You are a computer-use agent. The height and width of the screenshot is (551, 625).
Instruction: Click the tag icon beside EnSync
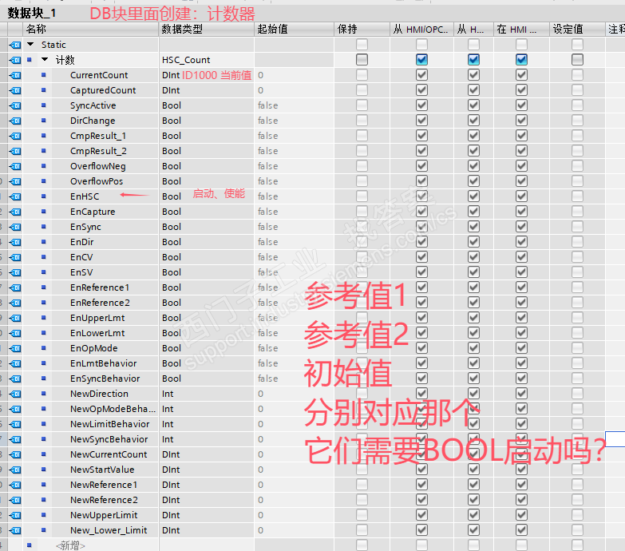click(x=15, y=227)
